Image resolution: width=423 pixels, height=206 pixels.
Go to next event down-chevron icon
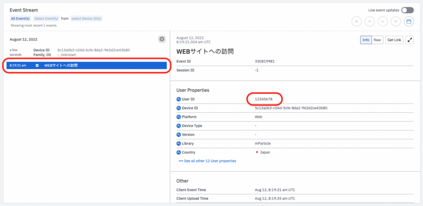tap(382, 22)
